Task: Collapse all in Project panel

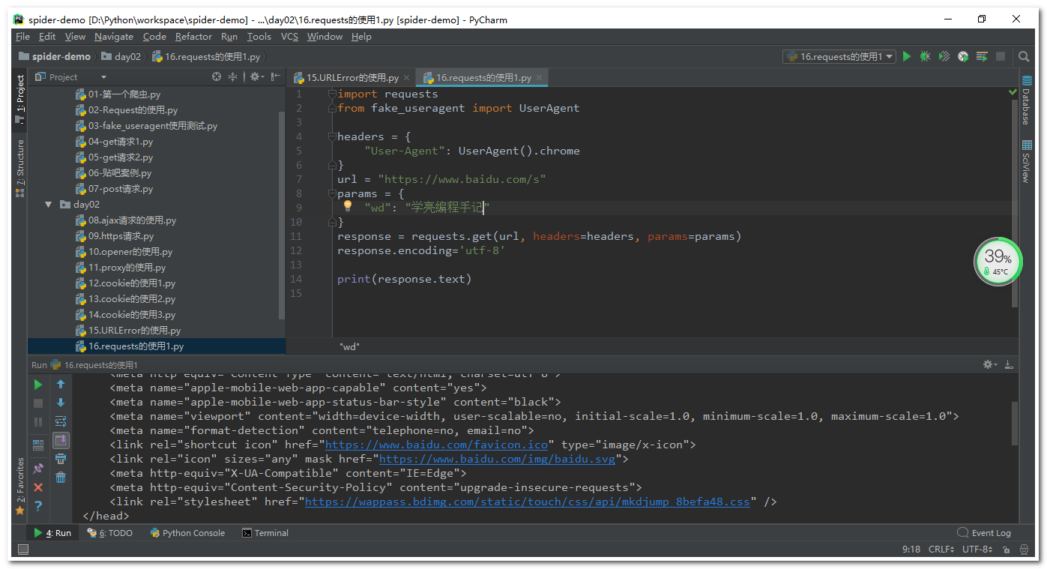Action: tap(233, 76)
